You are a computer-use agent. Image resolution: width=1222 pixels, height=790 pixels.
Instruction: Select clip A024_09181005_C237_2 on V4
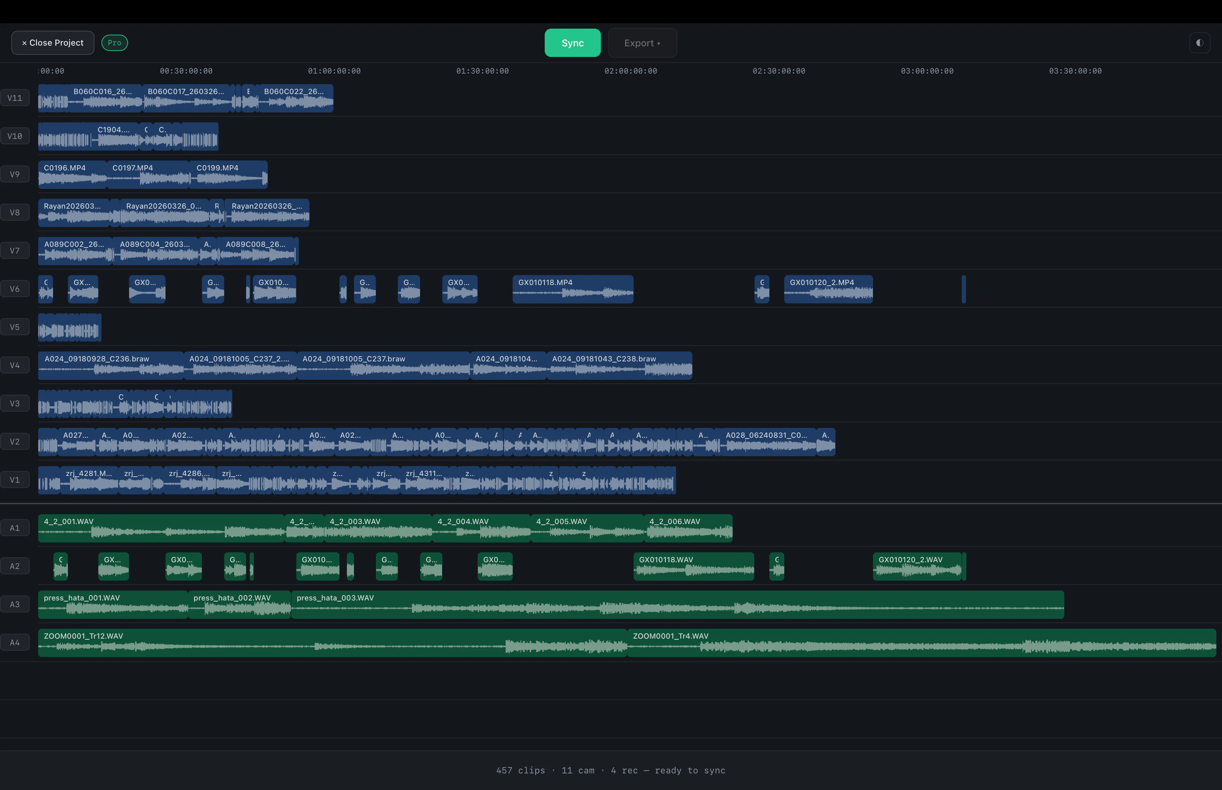(x=240, y=365)
